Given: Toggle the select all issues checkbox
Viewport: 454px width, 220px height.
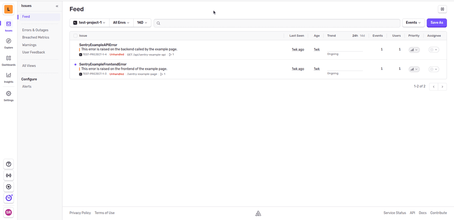Looking at the screenshot, I should (x=75, y=36).
